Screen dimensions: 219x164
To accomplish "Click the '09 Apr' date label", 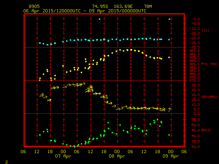I will click(171, 156).
